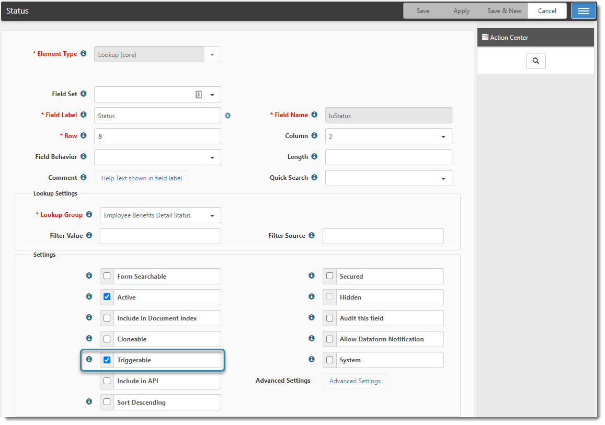Click the info icon beside Triggerable
The image size is (605, 425).
[89, 360]
